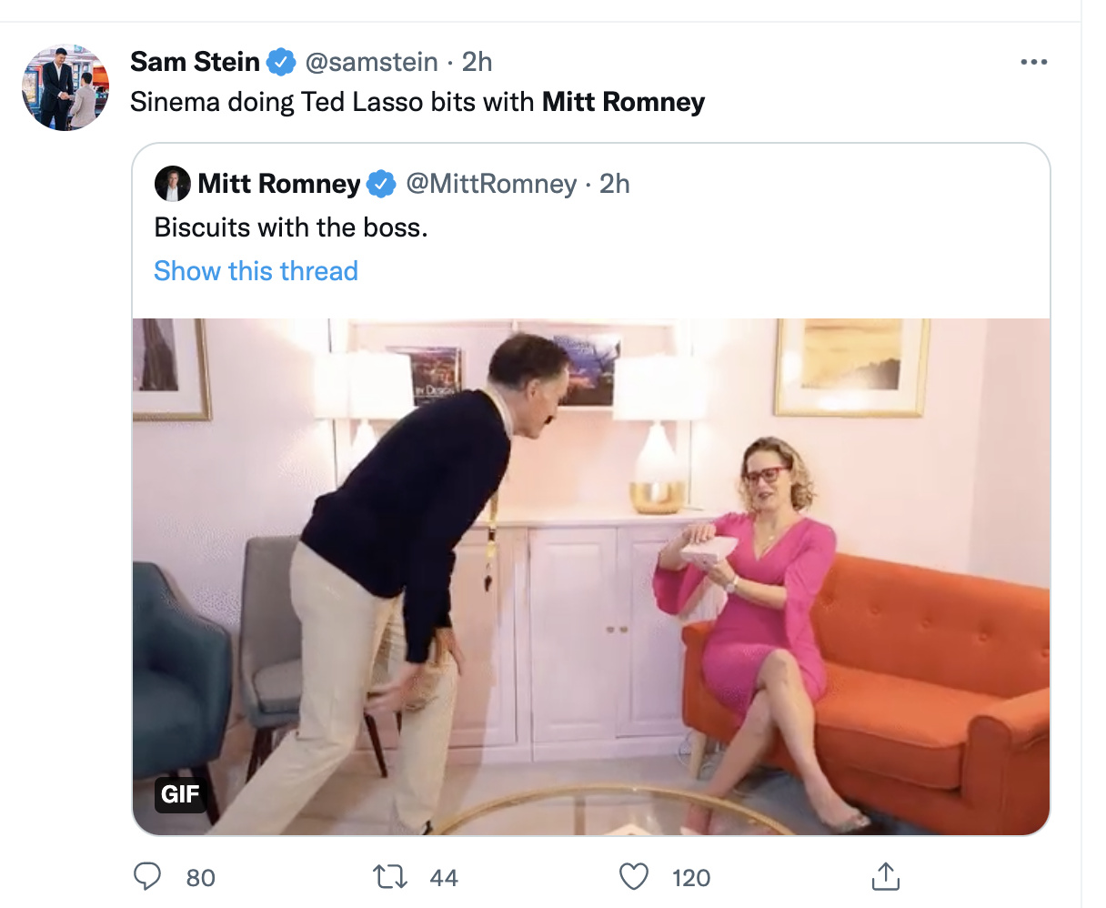
Task: Click the tweet text about Ted Lasso
Action: 417,102
